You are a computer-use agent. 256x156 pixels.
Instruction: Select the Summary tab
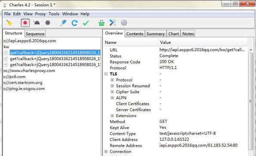click(156, 34)
